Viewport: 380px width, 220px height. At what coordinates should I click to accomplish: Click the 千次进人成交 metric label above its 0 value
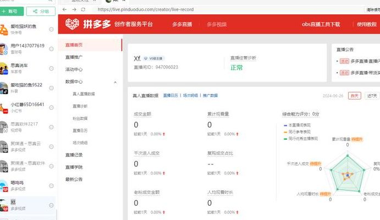tap(147, 153)
